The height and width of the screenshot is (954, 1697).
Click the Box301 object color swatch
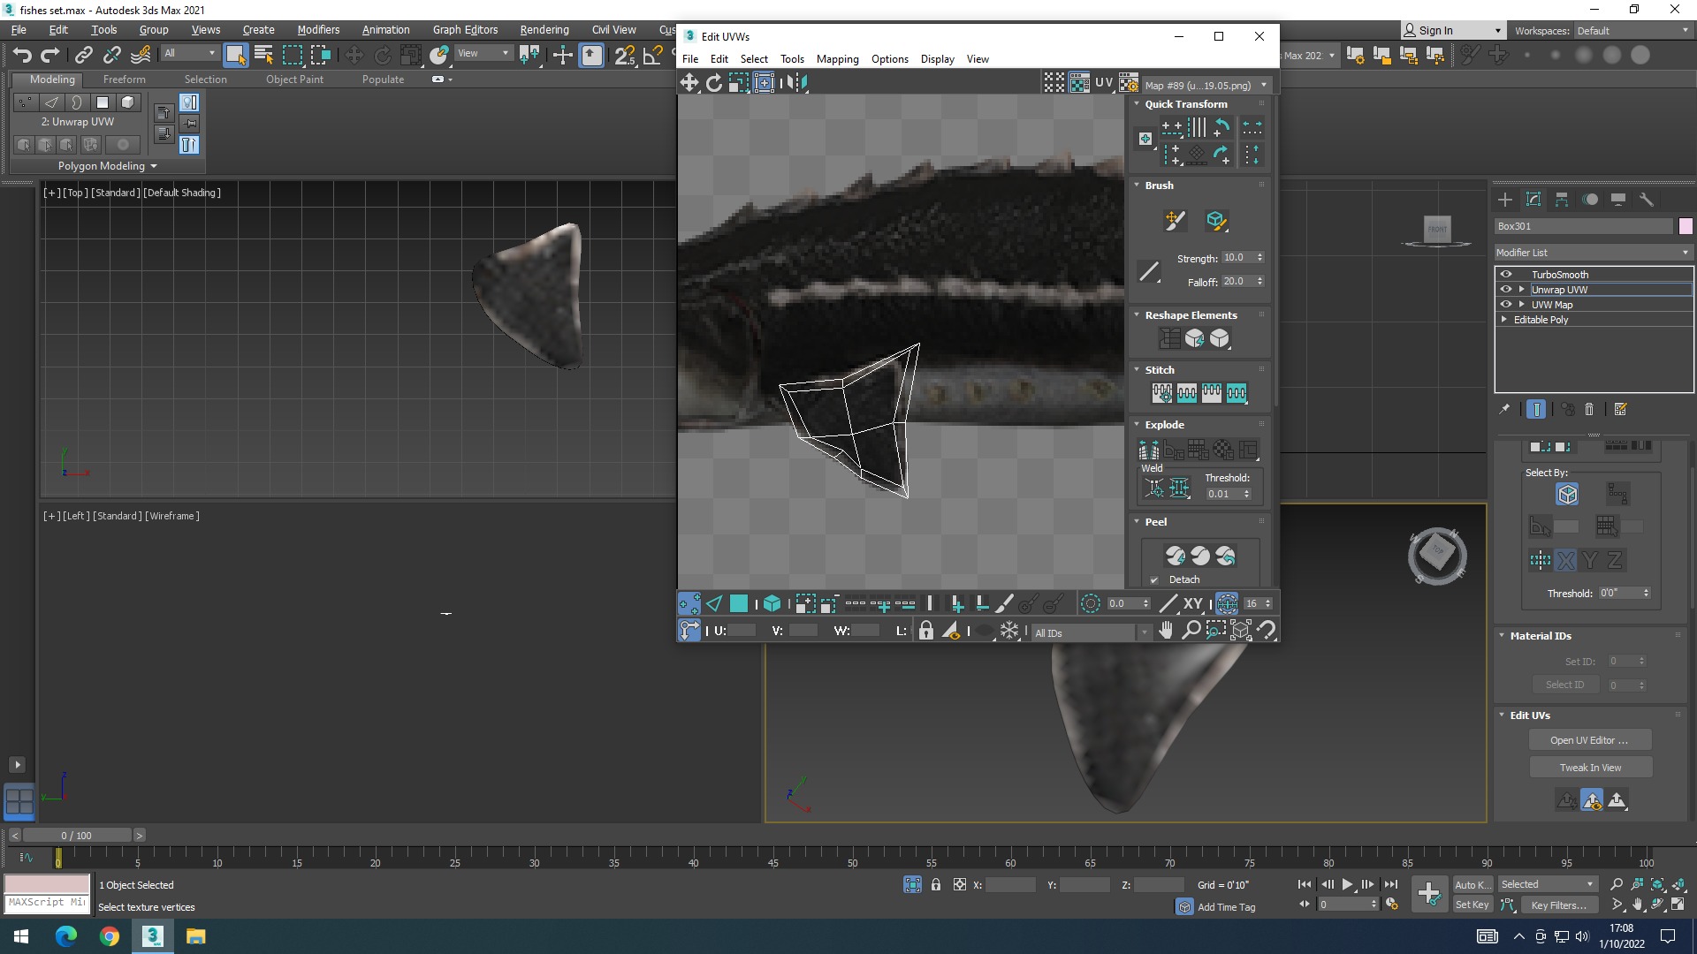(x=1686, y=226)
